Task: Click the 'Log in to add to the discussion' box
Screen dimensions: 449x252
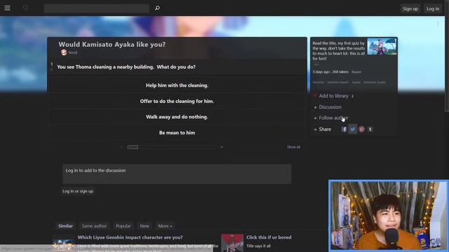Action: (x=177, y=174)
